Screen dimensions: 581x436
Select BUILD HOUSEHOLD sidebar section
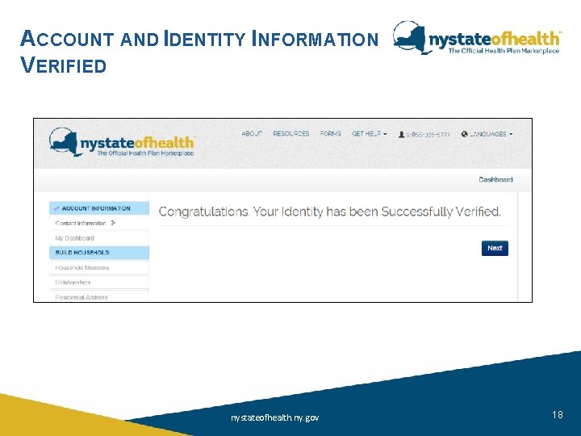(99, 253)
